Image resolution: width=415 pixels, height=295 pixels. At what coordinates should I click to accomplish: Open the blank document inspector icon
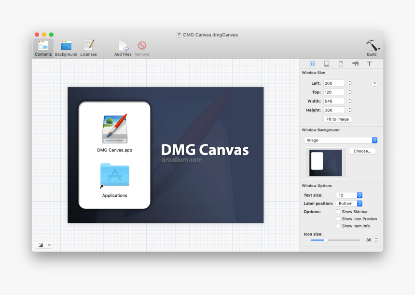pos(341,64)
